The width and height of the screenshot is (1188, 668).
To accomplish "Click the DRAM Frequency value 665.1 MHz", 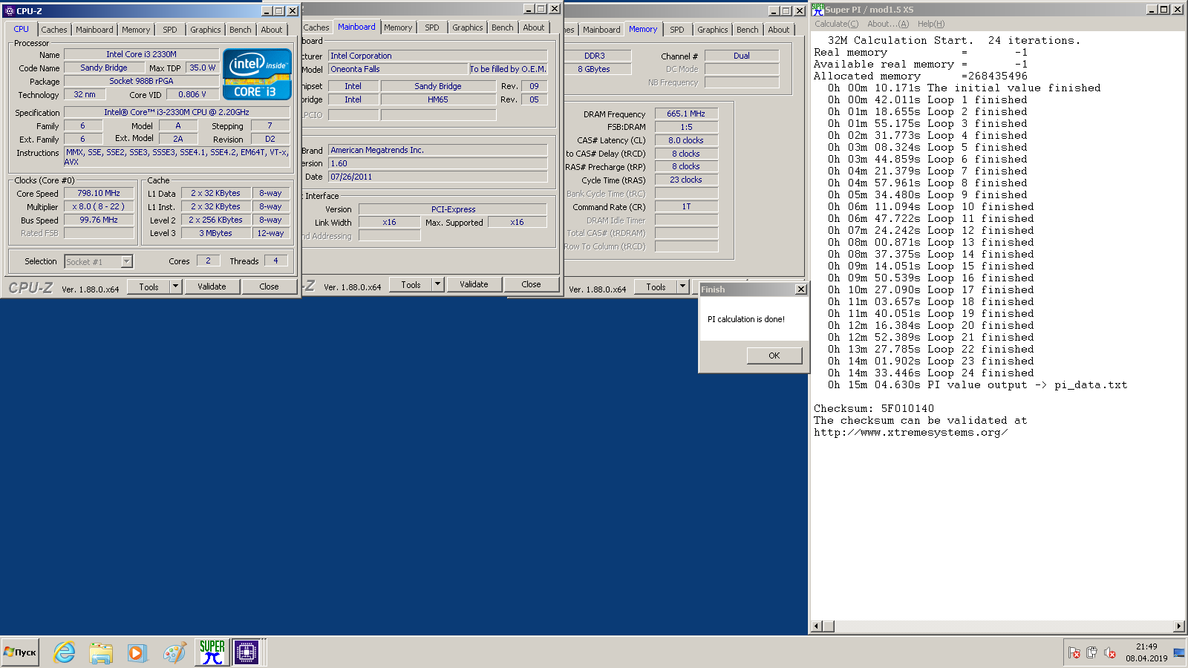I will pyautogui.click(x=686, y=114).
